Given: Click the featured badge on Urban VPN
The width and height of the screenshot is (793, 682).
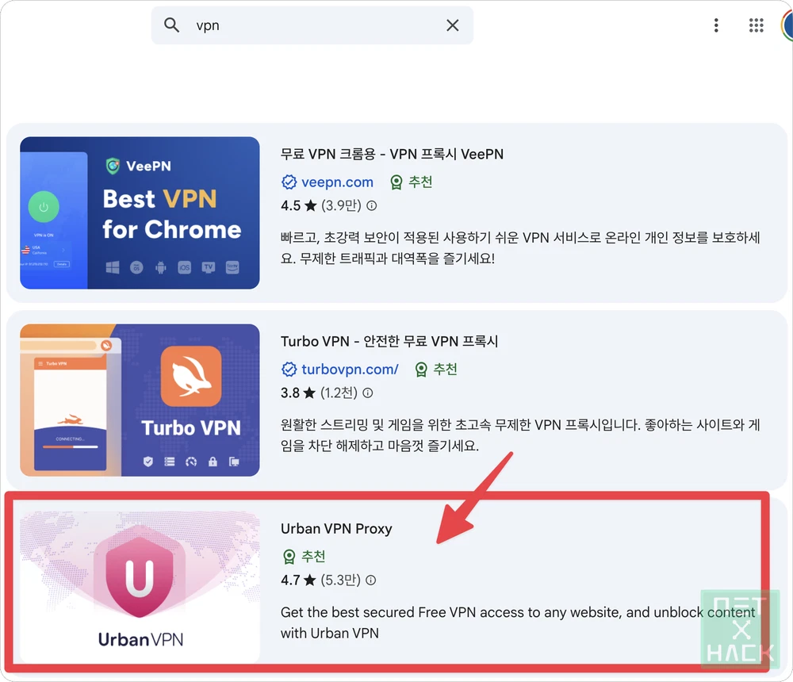Looking at the screenshot, I should [289, 557].
